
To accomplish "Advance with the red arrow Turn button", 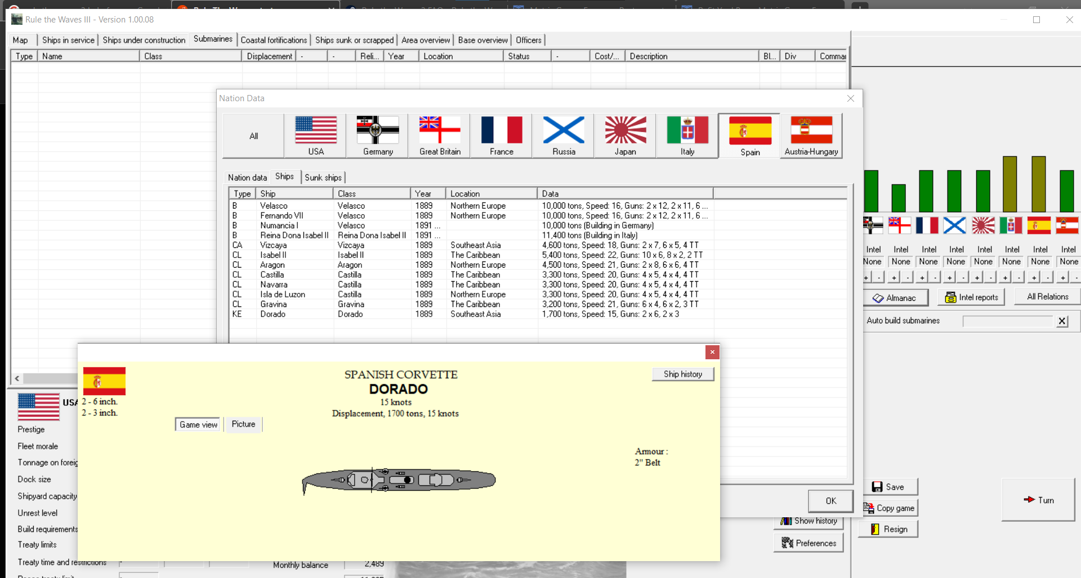I will [1038, 500].
